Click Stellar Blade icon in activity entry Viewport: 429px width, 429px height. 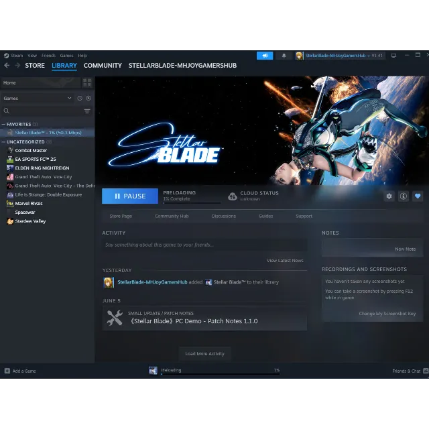coord(208,282)
